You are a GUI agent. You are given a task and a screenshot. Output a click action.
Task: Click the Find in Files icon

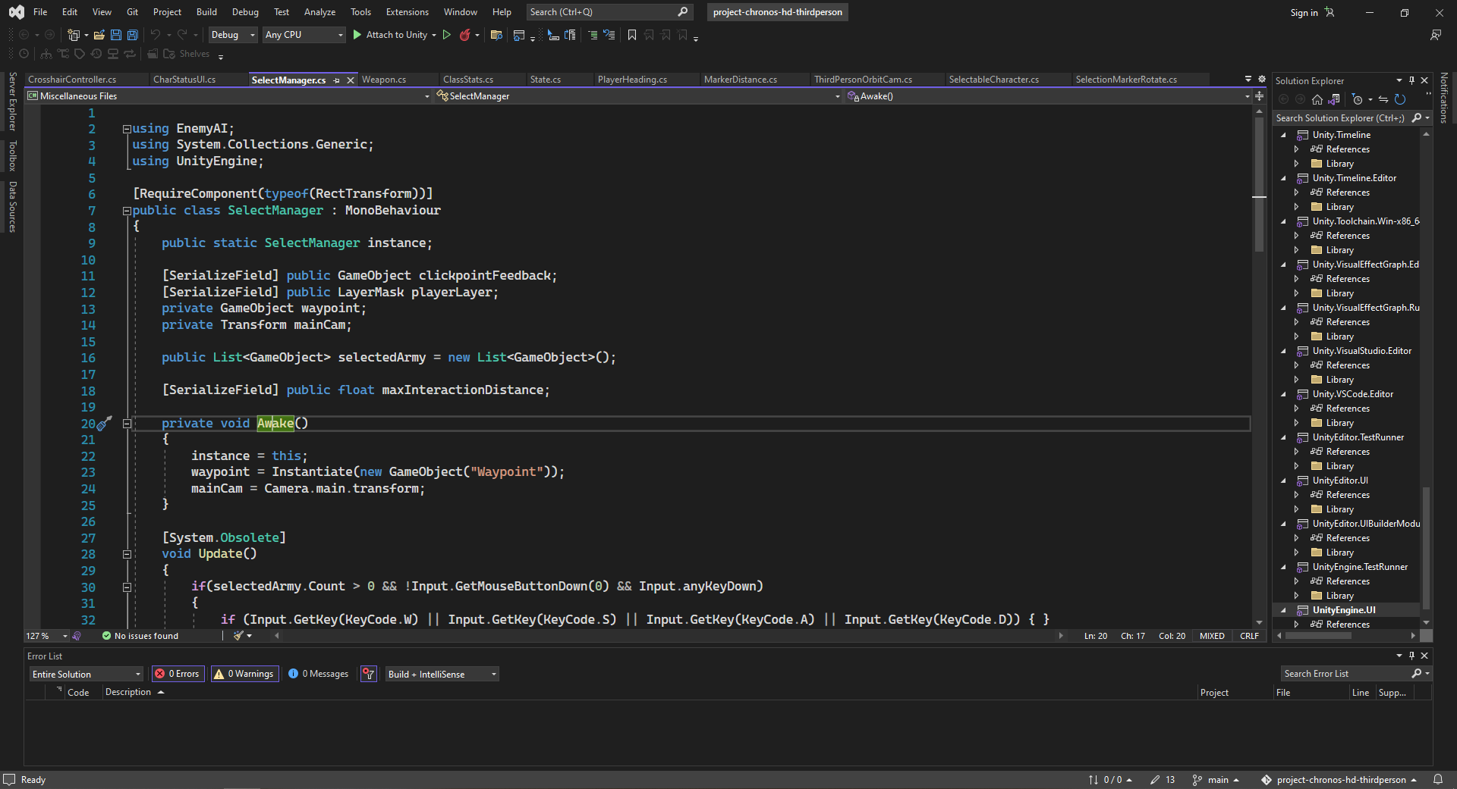pos(496,35)
